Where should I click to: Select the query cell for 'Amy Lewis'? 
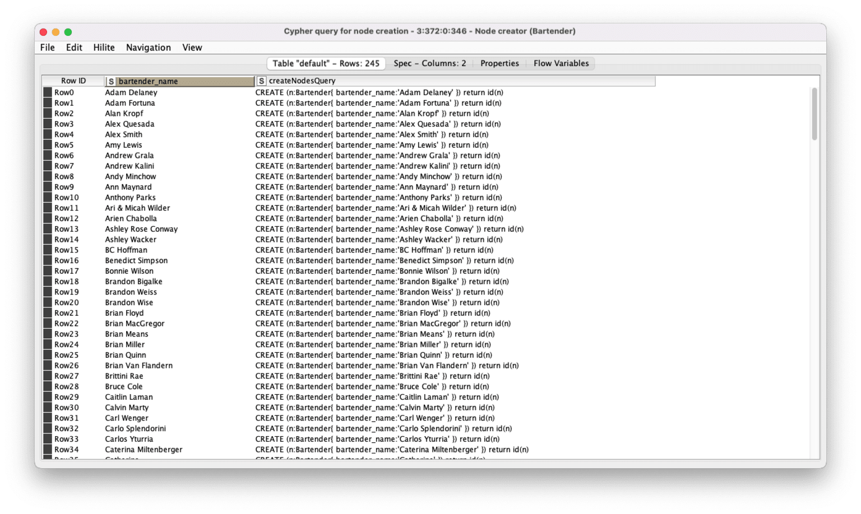click(x=455, y=145)
